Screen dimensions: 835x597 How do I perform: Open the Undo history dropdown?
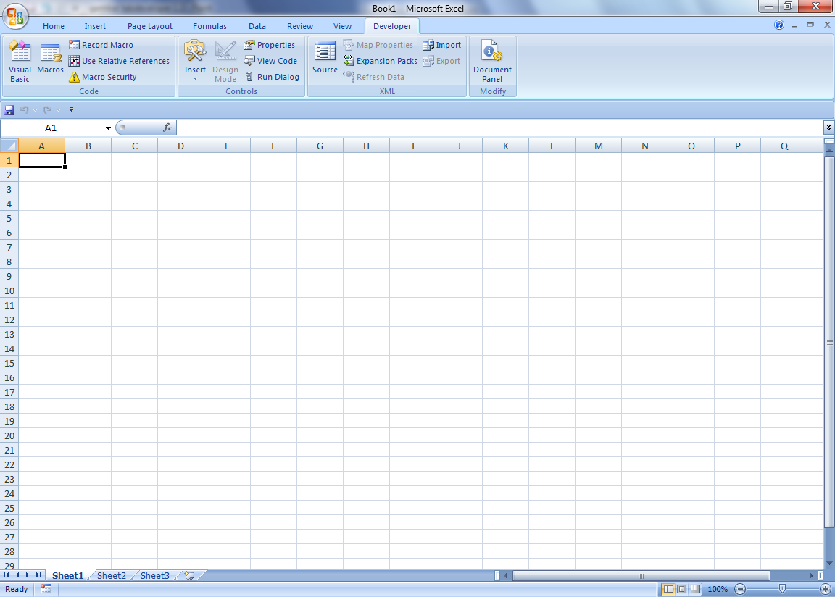click(x=35, y=109)
